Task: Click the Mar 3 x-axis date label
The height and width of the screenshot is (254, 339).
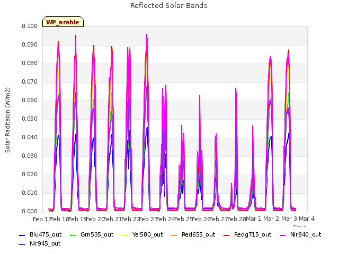Action: coord(289,219)
